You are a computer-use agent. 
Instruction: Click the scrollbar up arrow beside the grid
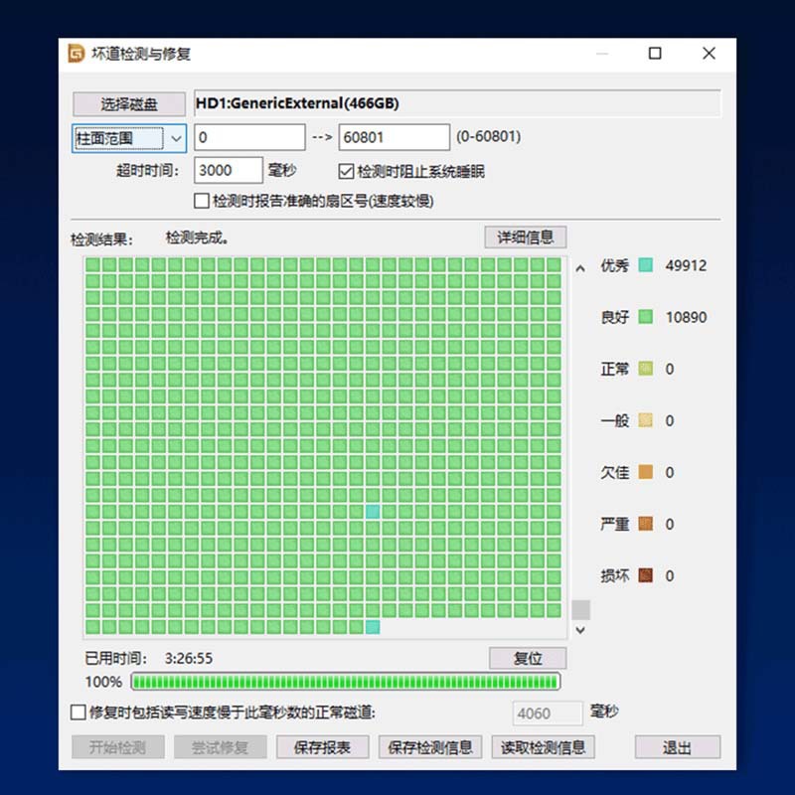coord(580,265)
